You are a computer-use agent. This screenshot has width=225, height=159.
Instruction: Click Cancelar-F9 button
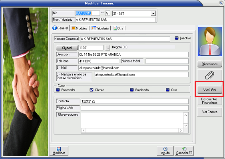pyautogui.click(x=184, y=151)
